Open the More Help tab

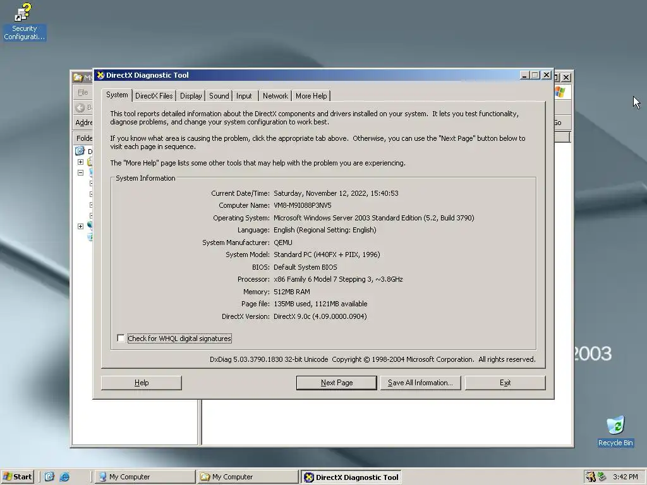coord(311,96)
